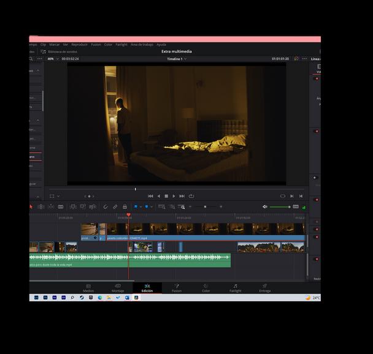373x354 pixels.
Task: Open the Área de trabajo menu
Action: 142,45
